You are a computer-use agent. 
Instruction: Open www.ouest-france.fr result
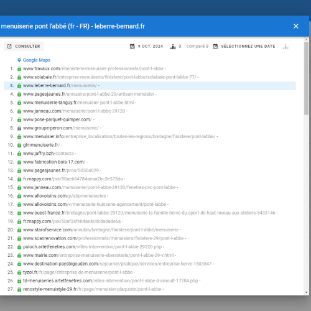(x=149, y=213)
